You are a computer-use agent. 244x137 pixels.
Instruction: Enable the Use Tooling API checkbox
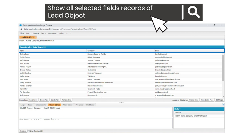coord(29,131)
